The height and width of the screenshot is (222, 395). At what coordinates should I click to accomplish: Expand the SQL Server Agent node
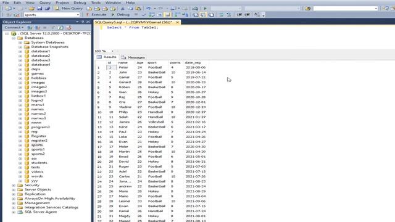pos(14,212)
